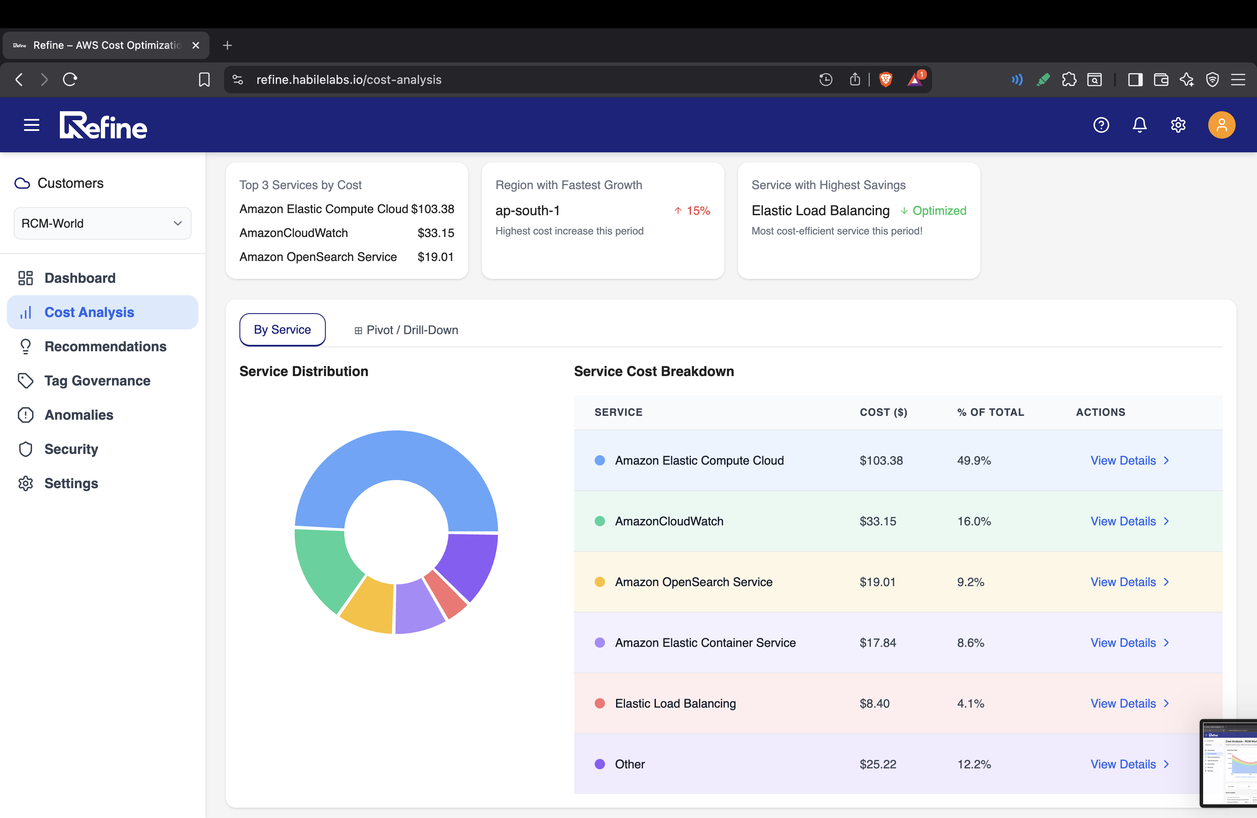Click the SERVICE column header

click(x=619, y=413)
